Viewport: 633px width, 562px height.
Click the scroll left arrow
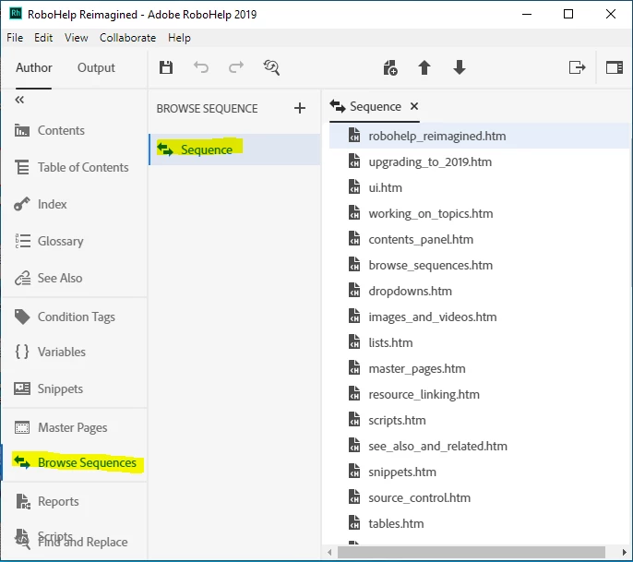[329, 552]
